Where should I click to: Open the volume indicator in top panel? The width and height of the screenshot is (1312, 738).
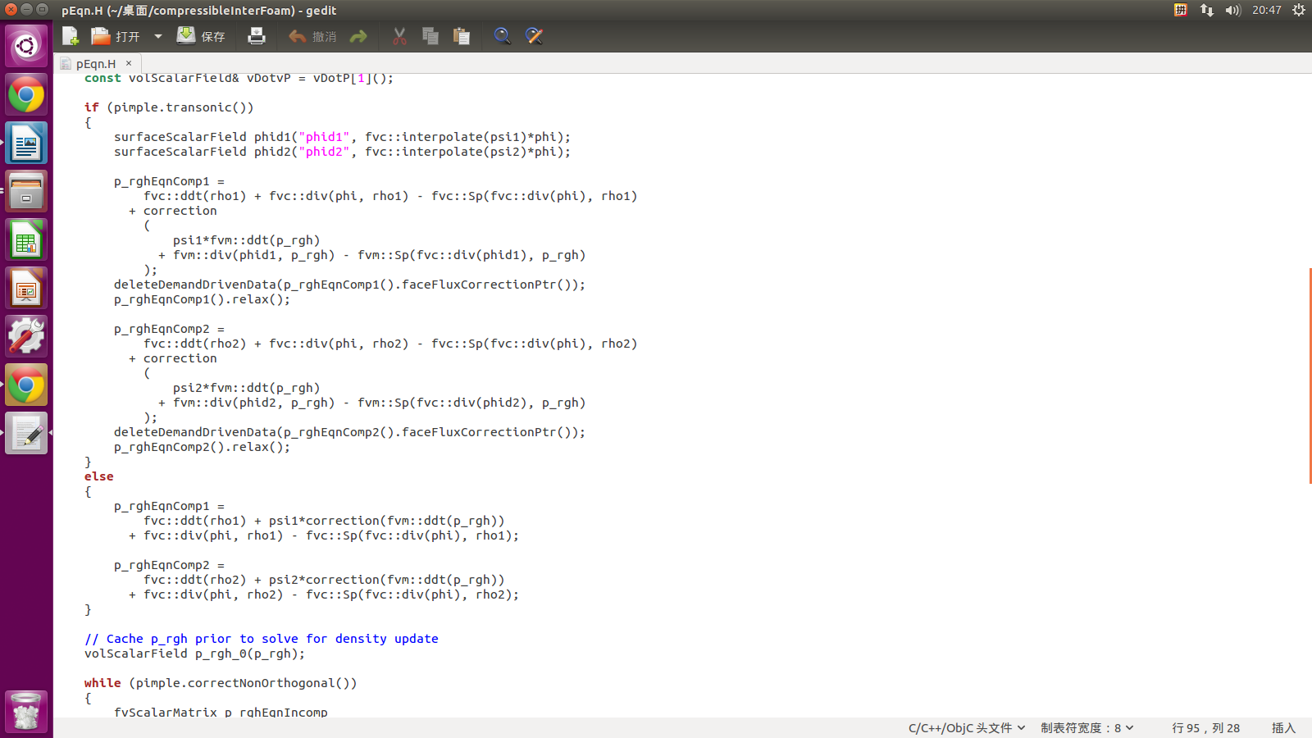tap(1232, 10)
